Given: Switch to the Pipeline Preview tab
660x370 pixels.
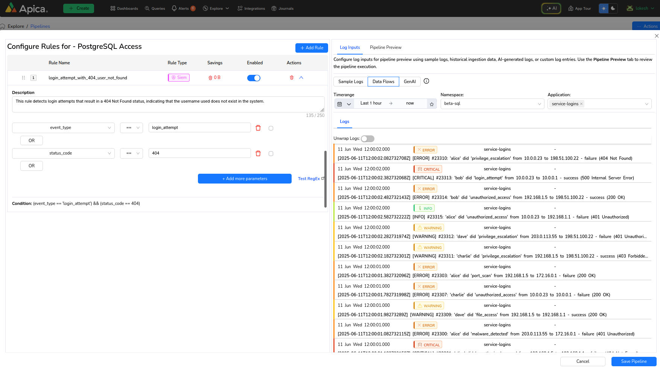Looking at the screenshot, I should [385, 47].
